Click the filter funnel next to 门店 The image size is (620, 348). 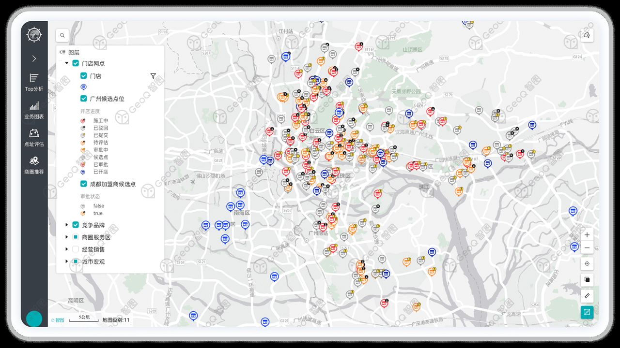point(153,76)
